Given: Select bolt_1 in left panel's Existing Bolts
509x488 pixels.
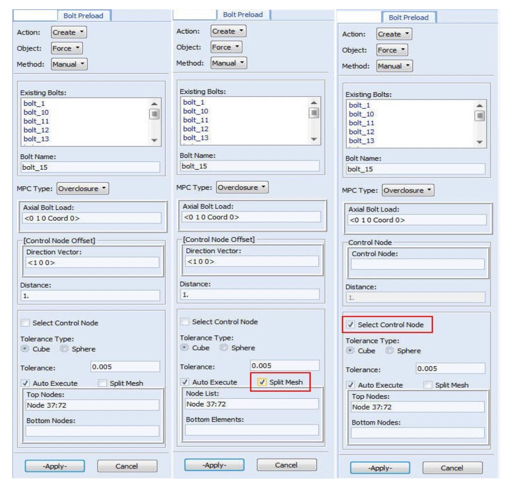Looking at the screenshot, I should tap(34, 103).
